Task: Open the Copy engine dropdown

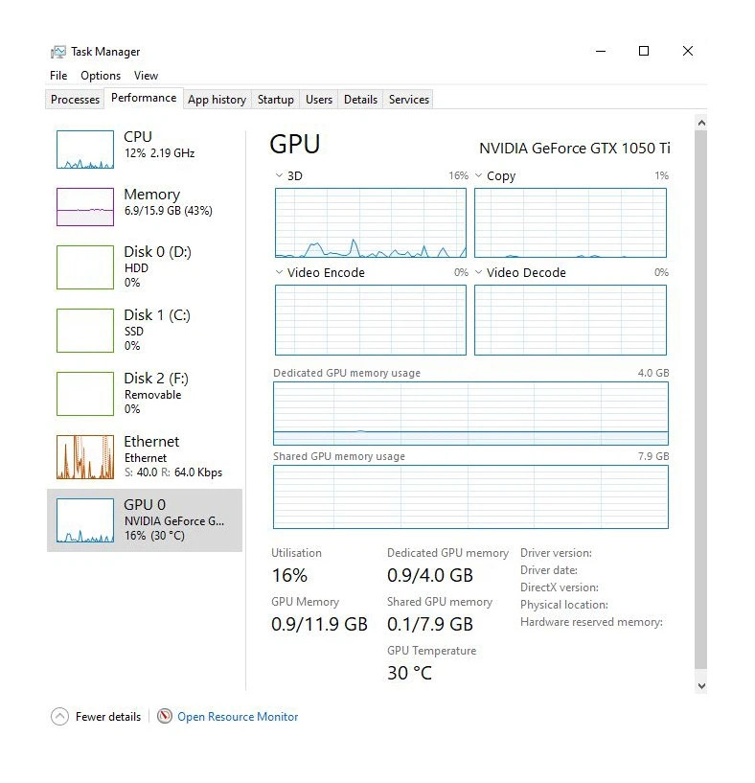Action: click(x=478, y=175)
